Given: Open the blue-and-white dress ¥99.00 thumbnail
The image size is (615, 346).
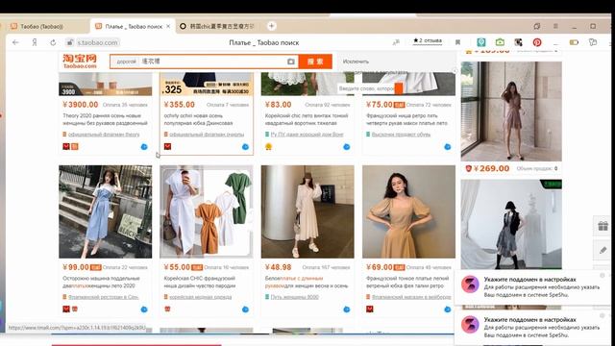Looking at the screenshot, I should coord(105,211).
